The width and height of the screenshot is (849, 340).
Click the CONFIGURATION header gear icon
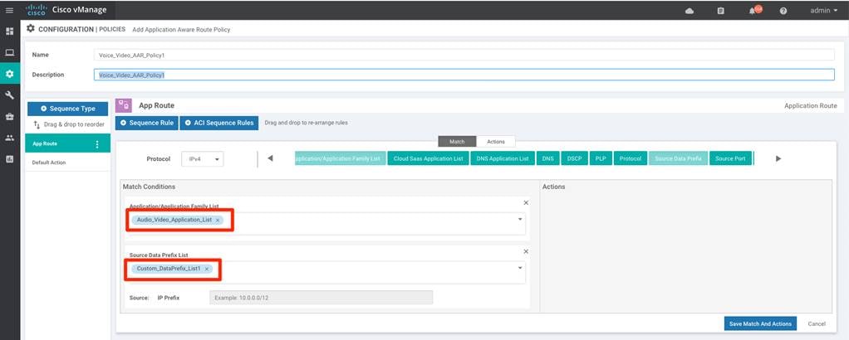30,29
